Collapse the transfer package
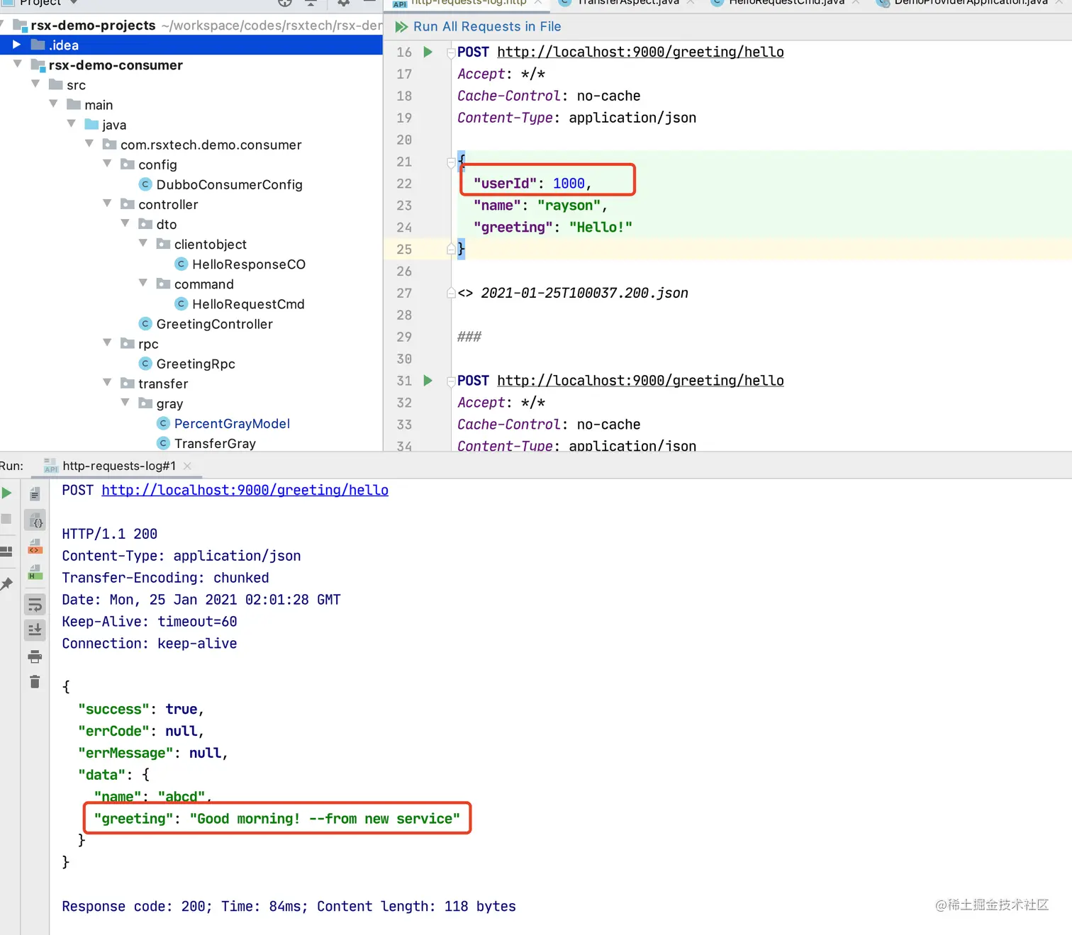 [x=107, y=382]
